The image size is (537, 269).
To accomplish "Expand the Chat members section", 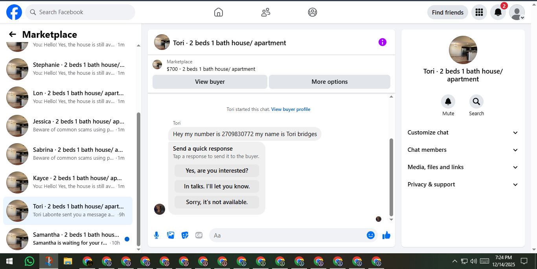I will [x=463, y=150].
